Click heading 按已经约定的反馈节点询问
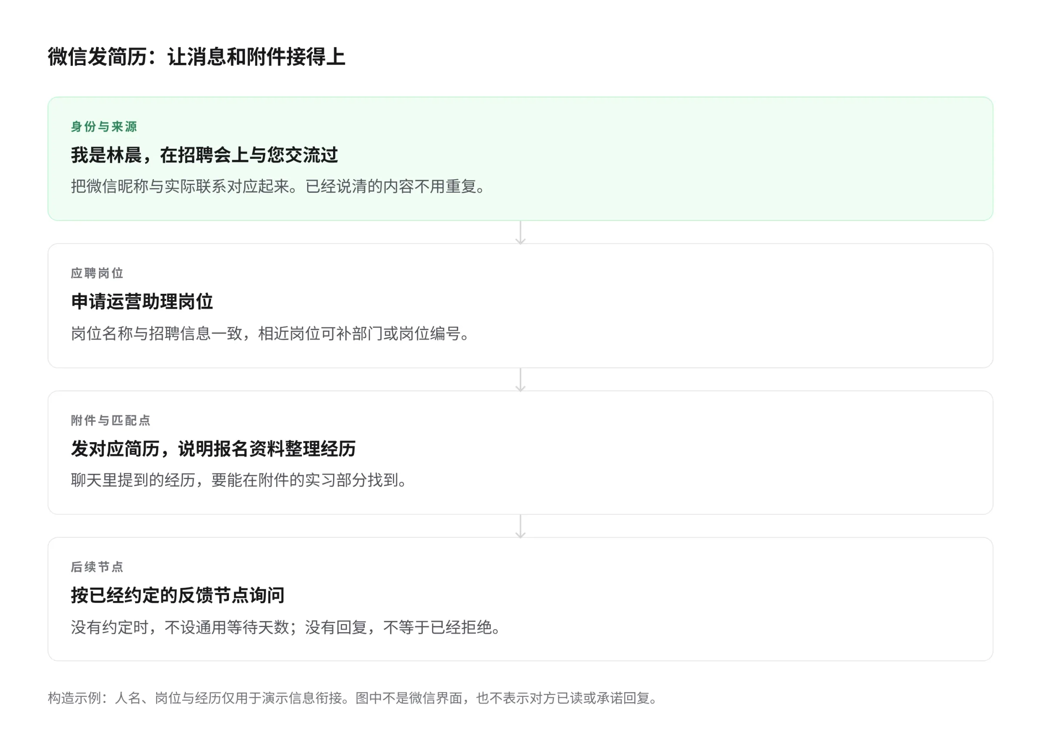1041x749 pixels. [x=178, y=596]
